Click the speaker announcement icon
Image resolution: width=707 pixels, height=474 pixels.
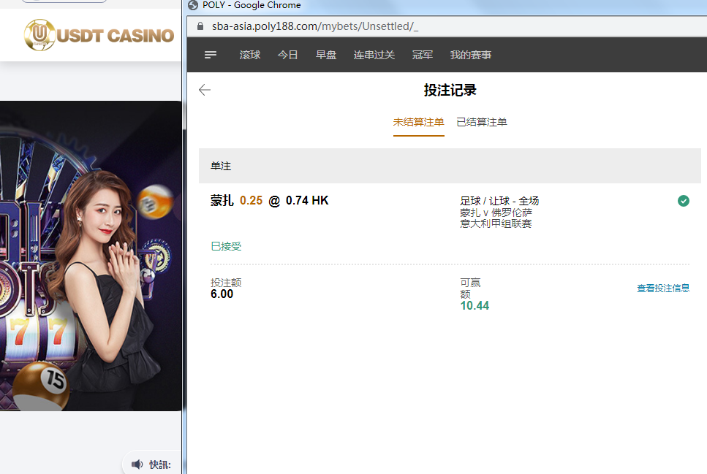pyautogui.click(x=137, y=464)
